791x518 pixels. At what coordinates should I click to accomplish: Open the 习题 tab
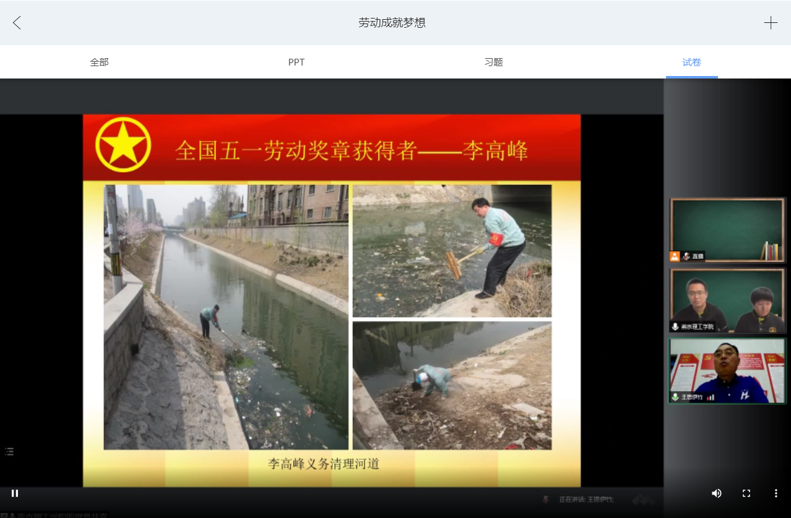click(x=493, y=62)
